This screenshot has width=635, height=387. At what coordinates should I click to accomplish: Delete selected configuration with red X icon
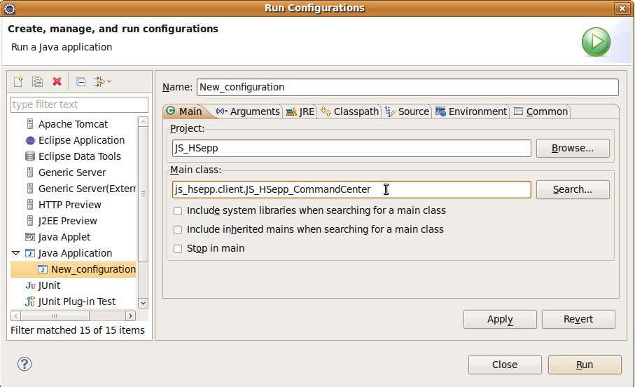click(57, 82)
